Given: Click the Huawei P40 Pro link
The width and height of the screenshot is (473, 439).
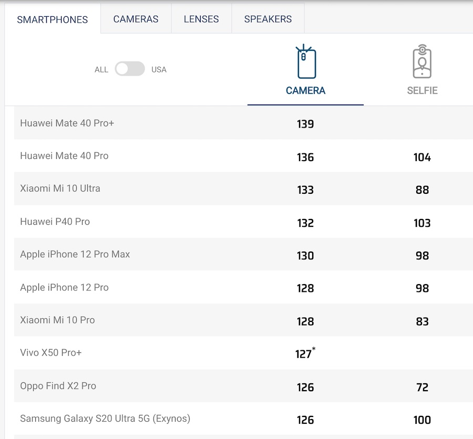Looking at the screenshot, I should 55,221.
